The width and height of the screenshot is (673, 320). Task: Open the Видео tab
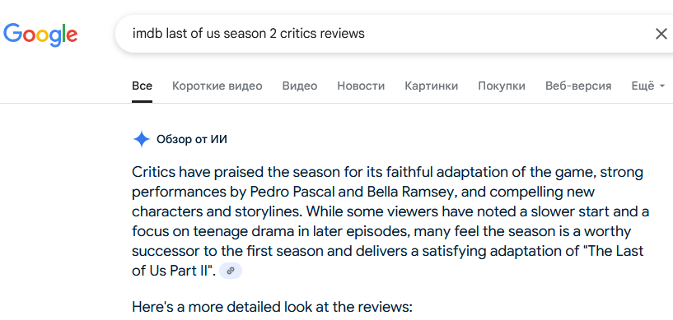click(x=300, y=86)
